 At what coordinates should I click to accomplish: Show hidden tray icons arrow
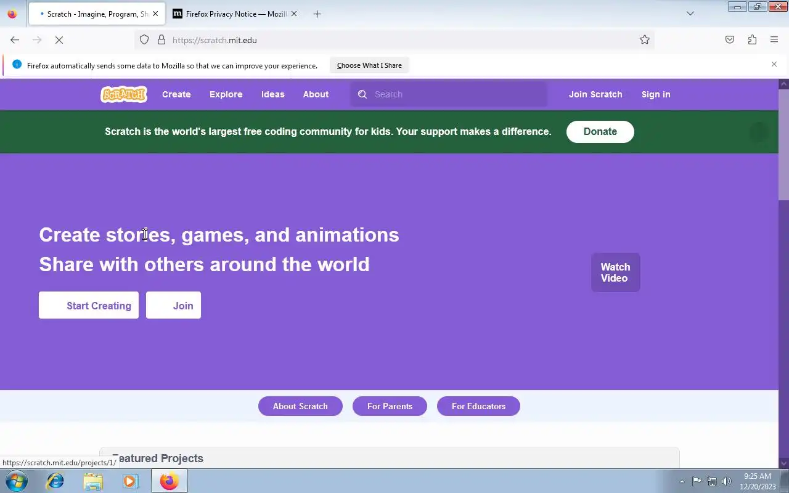(x=682, y=481)
